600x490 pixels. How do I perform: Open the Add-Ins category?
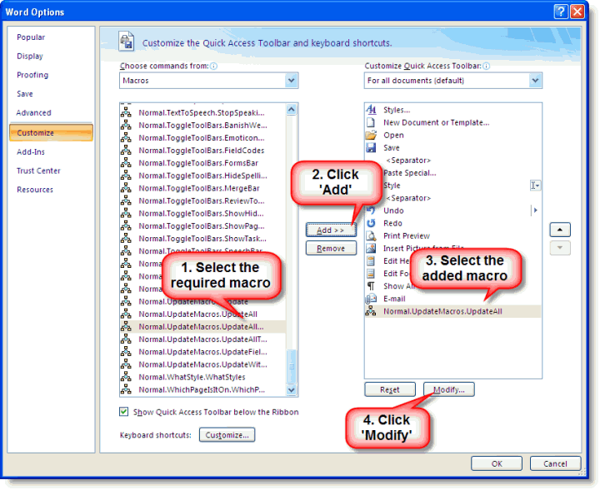[x=31, y=152]
